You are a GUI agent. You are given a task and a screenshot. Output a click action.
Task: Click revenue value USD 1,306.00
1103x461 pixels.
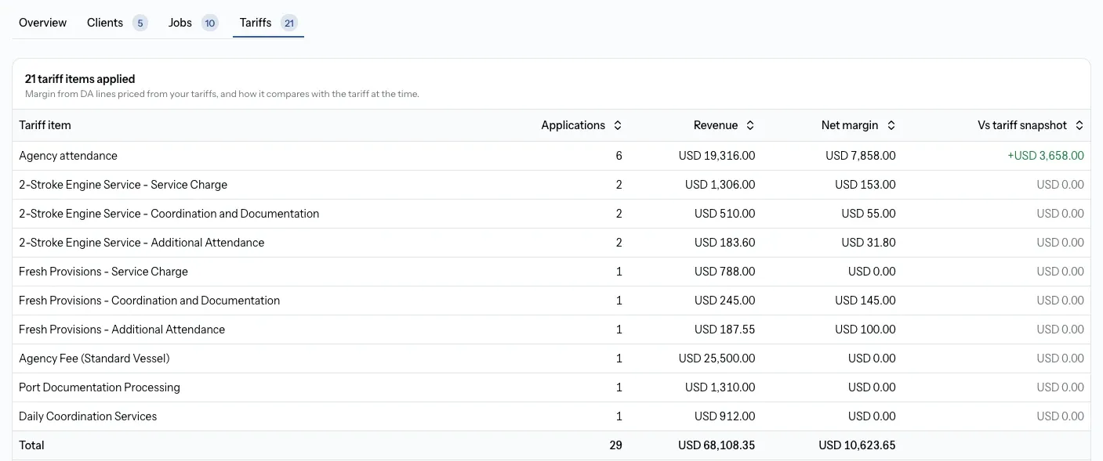(x=720, y=185)
